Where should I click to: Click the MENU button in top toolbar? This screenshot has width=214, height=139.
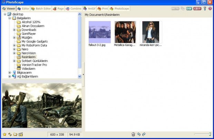[x=175, y=9]
